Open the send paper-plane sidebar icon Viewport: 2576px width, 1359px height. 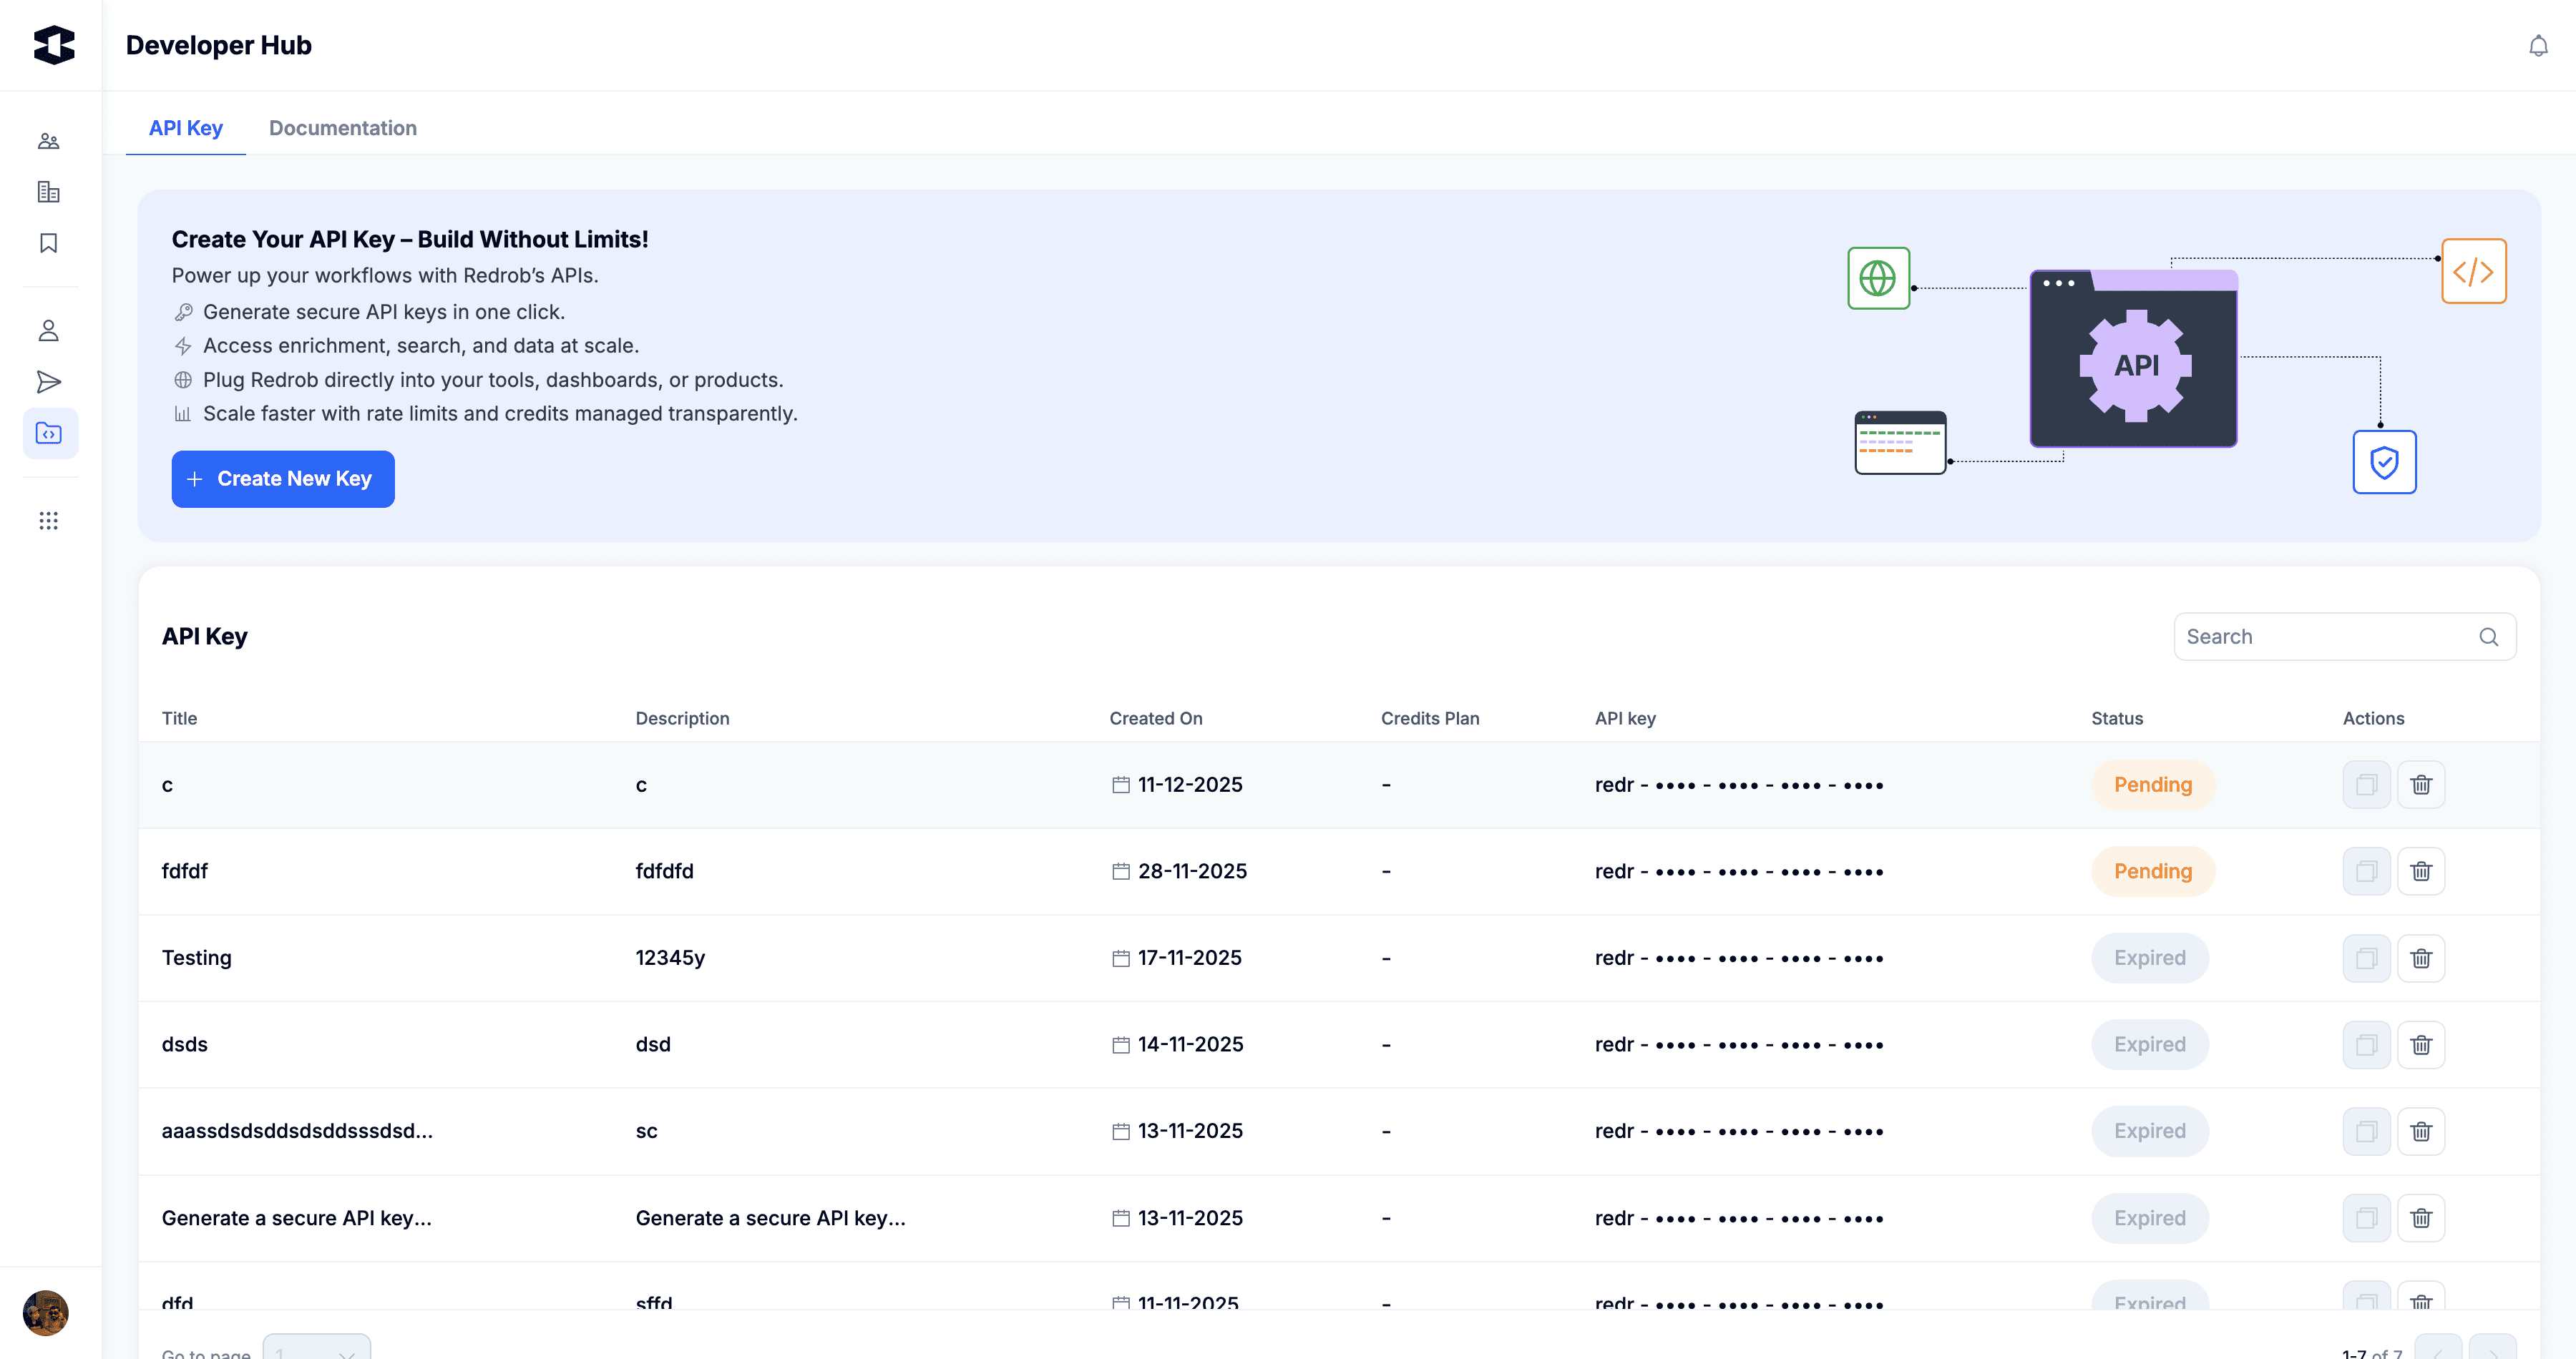[x=49, y=382]
